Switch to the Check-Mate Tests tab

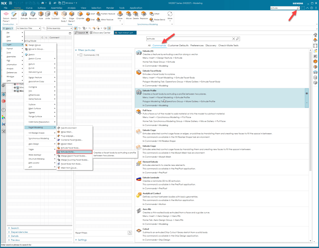coord(228,45)
